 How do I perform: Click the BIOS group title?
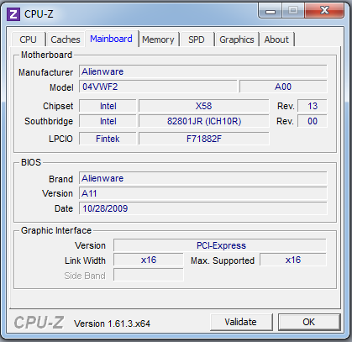[x=31, y=162]
